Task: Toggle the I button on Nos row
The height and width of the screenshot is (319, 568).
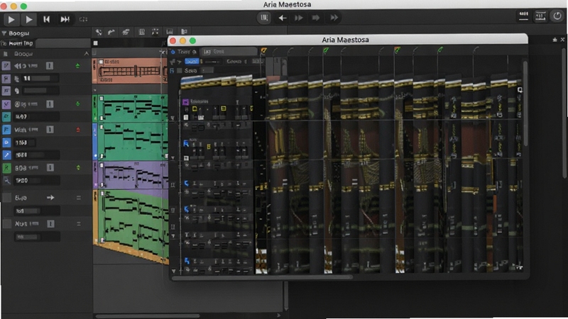Action: click(x=50, y=224)
